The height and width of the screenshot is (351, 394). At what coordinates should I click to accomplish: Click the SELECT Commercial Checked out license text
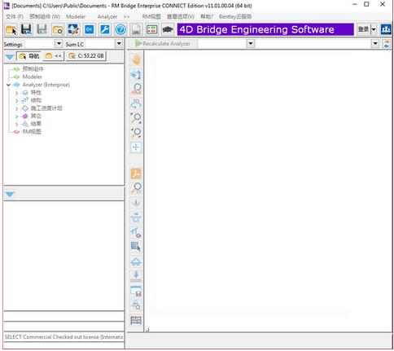(x=63, y=337)
